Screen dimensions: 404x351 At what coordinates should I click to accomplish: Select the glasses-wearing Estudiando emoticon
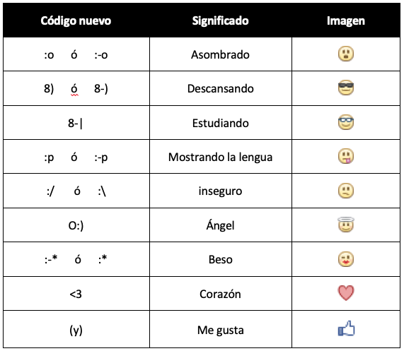[346, 122]
